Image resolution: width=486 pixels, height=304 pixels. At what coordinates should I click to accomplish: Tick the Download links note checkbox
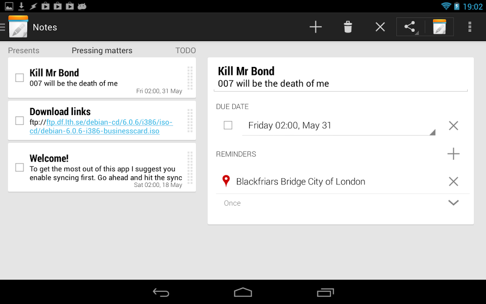[x=20, y=121]
